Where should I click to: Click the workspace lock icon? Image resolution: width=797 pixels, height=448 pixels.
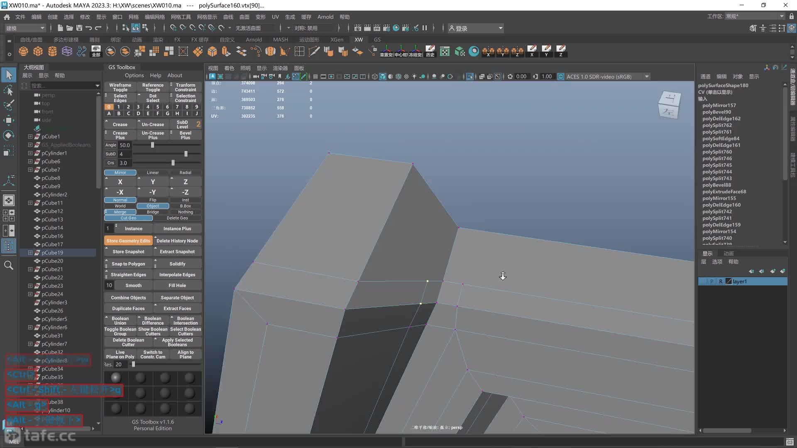click(x=791, y=16)
